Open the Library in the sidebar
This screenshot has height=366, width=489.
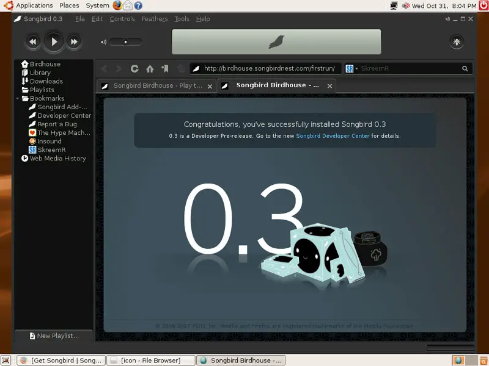tap(40, 73)
